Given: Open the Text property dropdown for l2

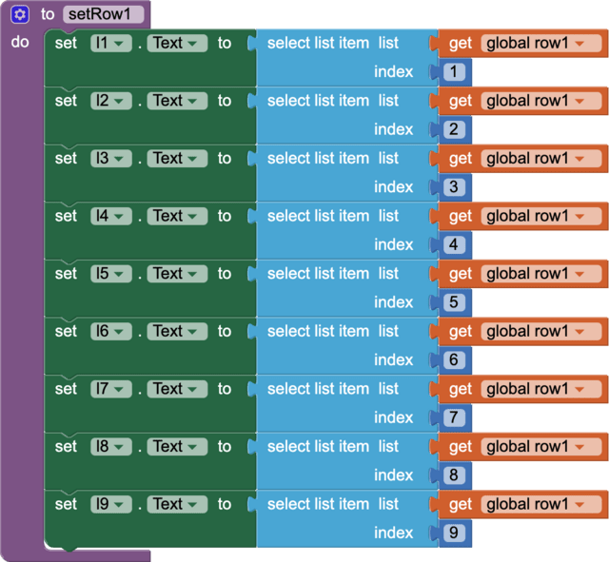Looking at the screenshot, I should coord(177,101).
